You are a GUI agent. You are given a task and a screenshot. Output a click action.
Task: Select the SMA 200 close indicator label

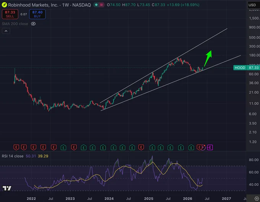(x=15, y=24)
